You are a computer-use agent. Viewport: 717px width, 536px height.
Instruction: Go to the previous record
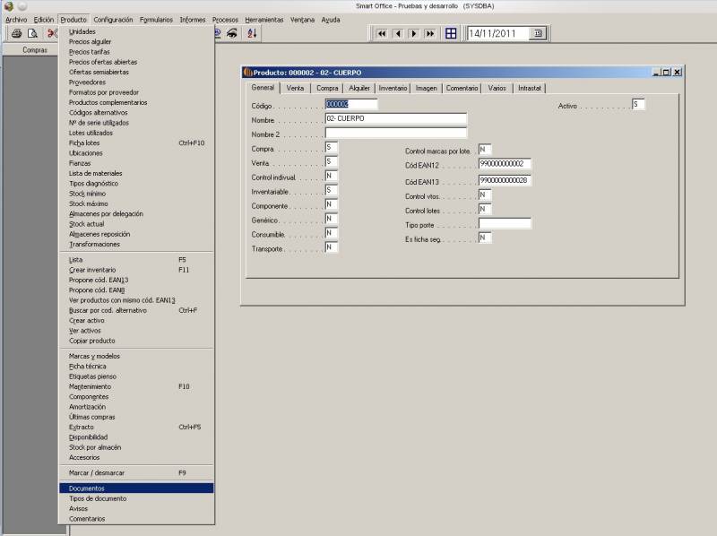click(397, 33)
